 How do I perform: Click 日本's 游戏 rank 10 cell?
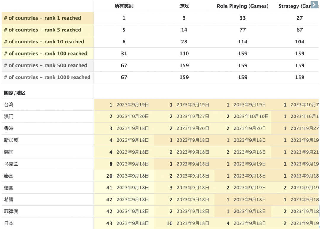tap(184, 223)
